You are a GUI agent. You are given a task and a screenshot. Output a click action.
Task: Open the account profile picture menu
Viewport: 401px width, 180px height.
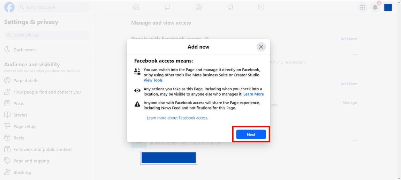[388, 7]
